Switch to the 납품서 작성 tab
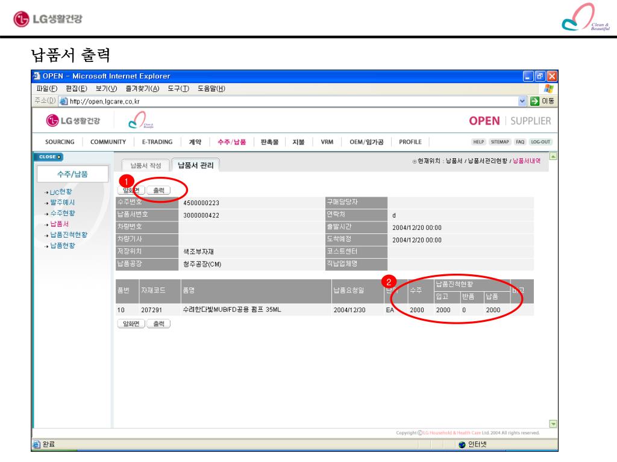 click(146, 165)
